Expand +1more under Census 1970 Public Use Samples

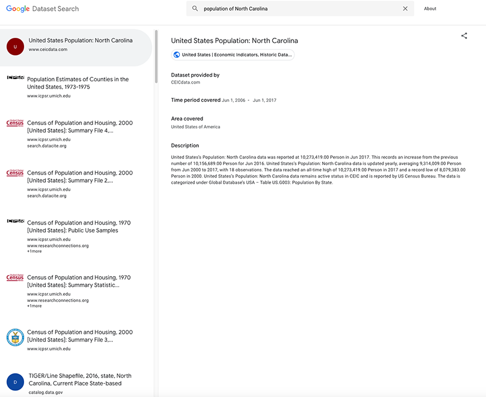point(33,251)
